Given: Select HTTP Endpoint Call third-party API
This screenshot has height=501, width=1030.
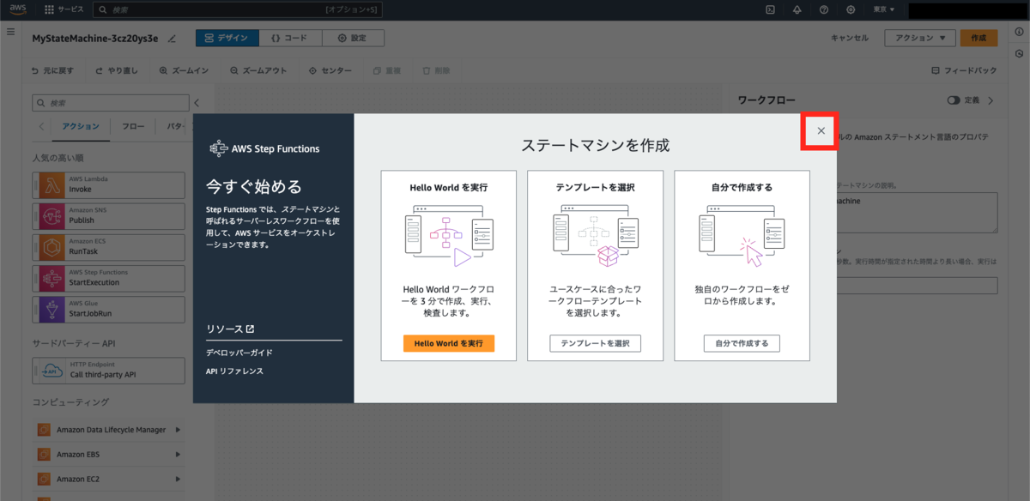Looking at the screenshot, I should pyautogui.click(x=109, y=371).
